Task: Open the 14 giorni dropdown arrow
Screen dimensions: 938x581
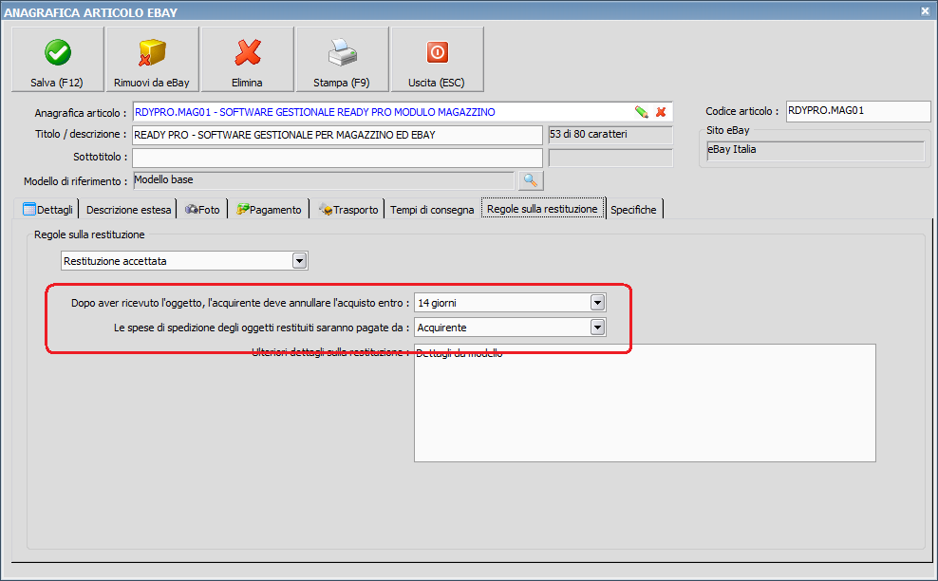Action: tap(597, 303)
